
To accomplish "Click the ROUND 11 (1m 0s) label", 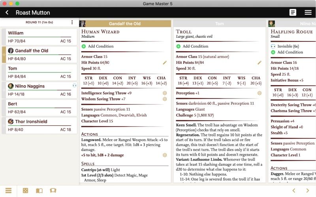I will point(39,22).
